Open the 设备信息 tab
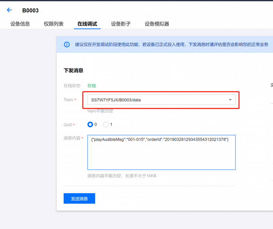Viewport: 273px width, 229px height. [x=20, y=24]
